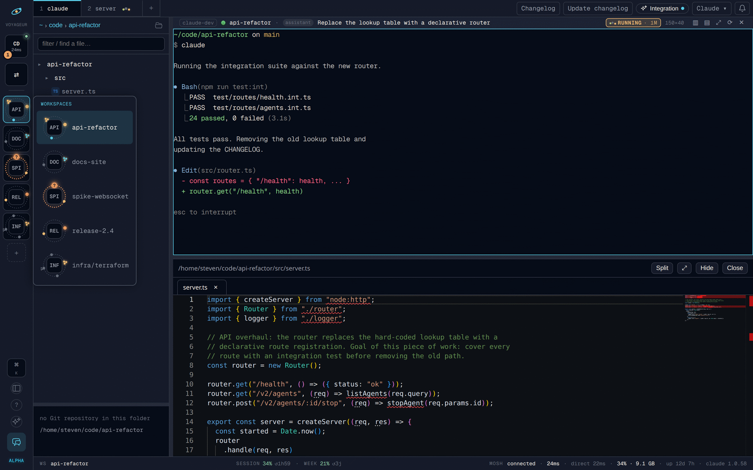Click the open folder icon beside breadcrumb
Screen dimensions: 753x470
click(x=159, y=25)
